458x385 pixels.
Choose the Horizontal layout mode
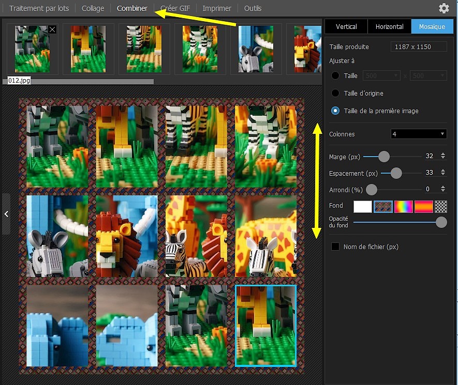[389, 26]
